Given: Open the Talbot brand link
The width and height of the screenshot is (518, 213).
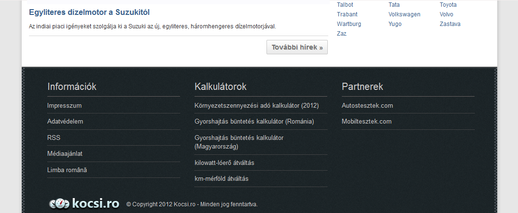Looking at the screenshot, I should point(345,5).
